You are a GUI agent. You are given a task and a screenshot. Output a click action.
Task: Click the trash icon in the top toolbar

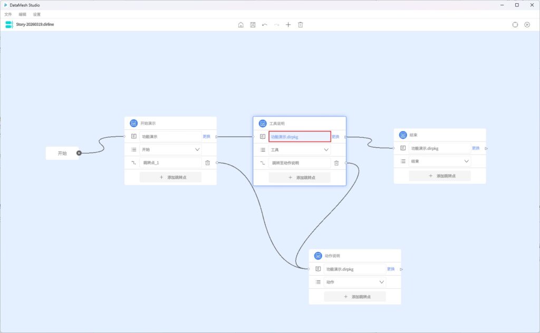click(300, 25)
